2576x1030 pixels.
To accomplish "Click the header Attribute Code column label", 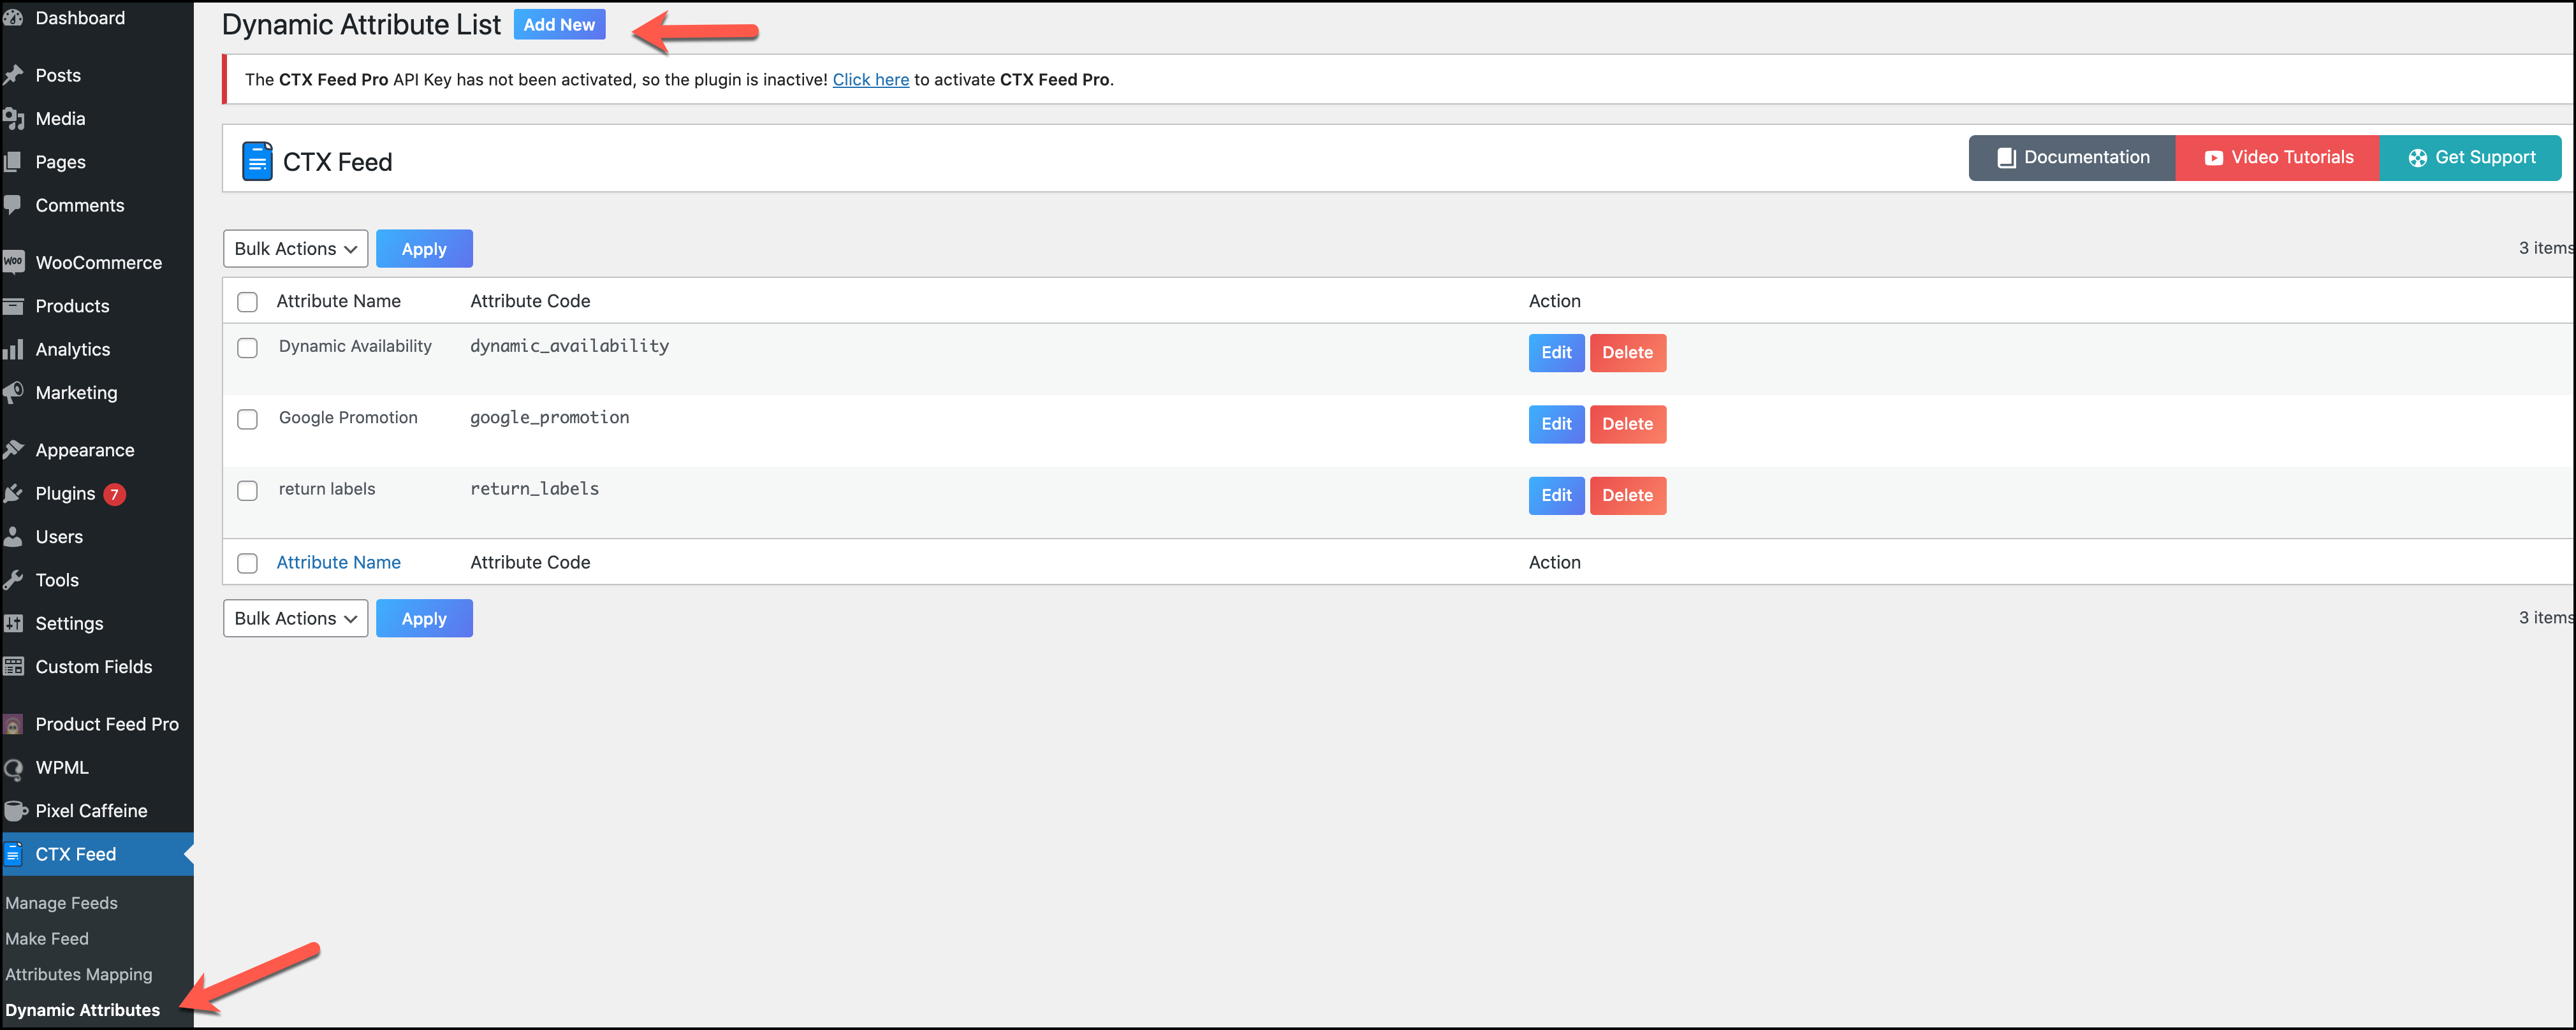I will (x=530, y=301).
